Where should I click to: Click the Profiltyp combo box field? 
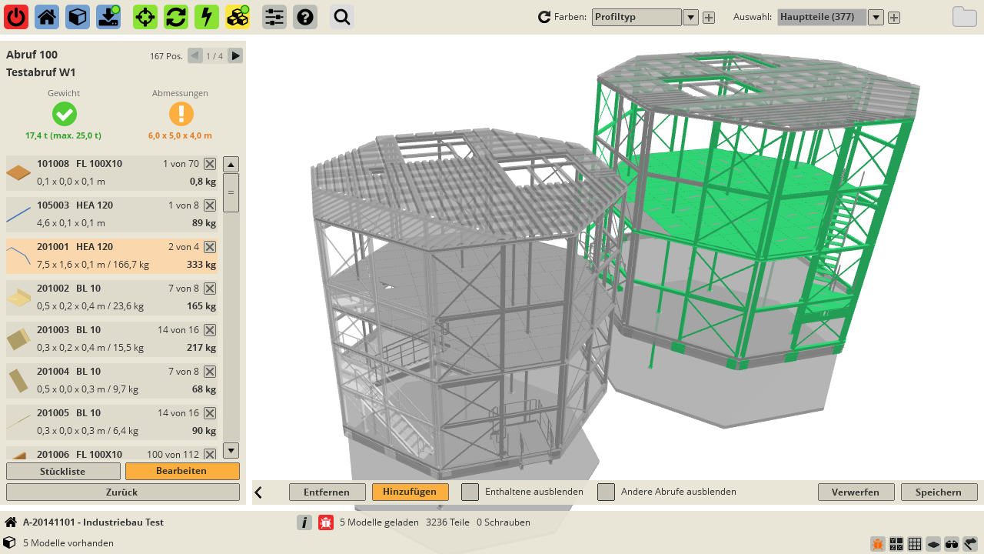[x=637, y=17]
